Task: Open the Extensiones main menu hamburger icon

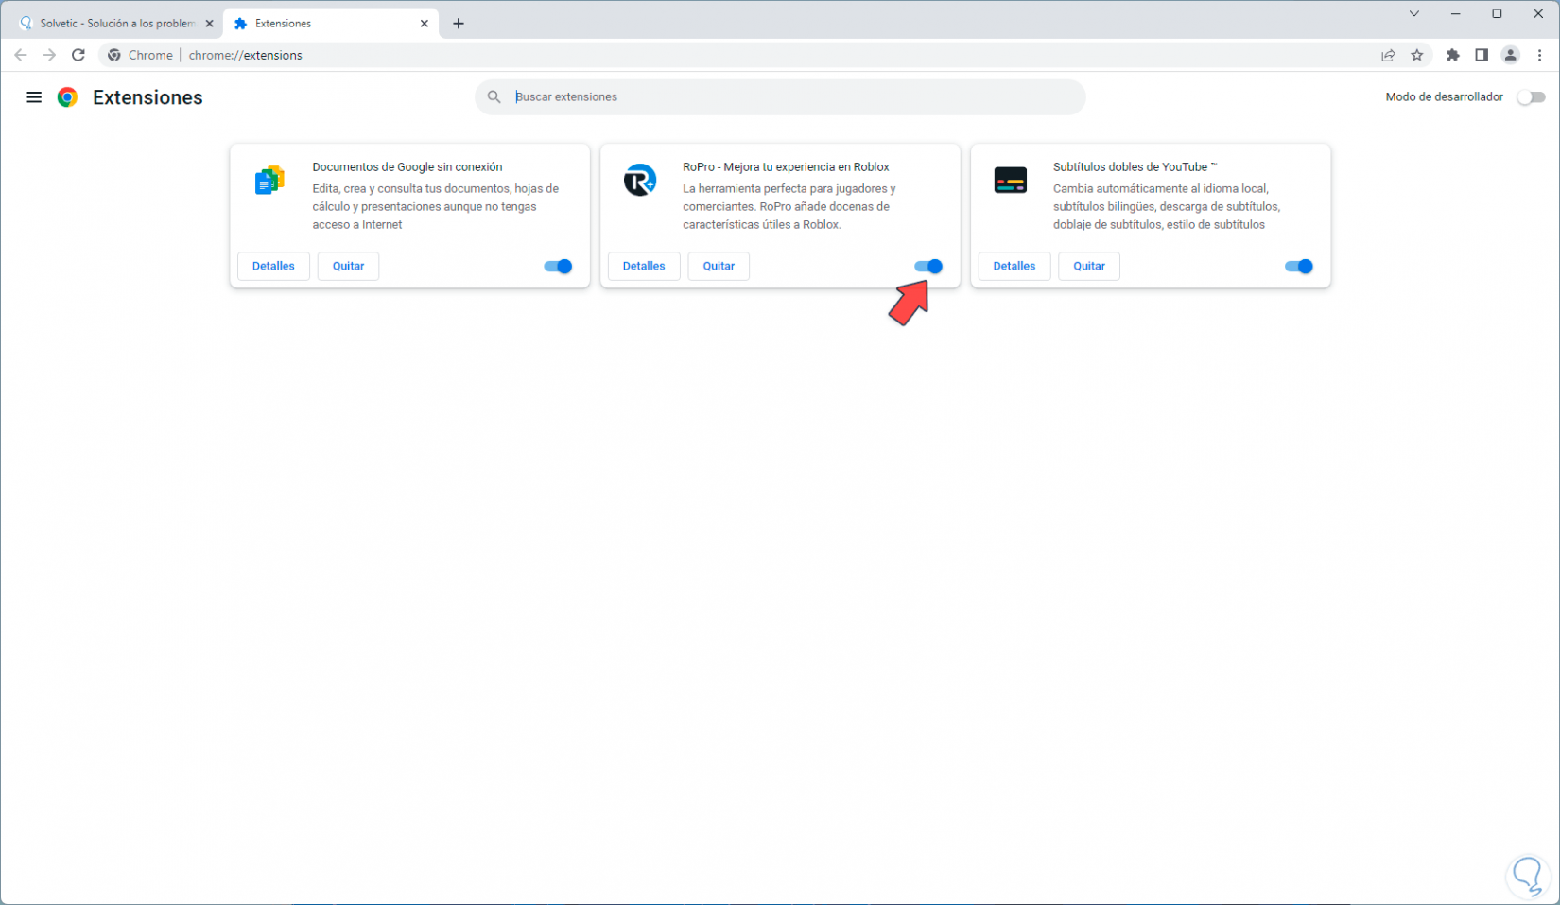Action: (x=34, y=97)
